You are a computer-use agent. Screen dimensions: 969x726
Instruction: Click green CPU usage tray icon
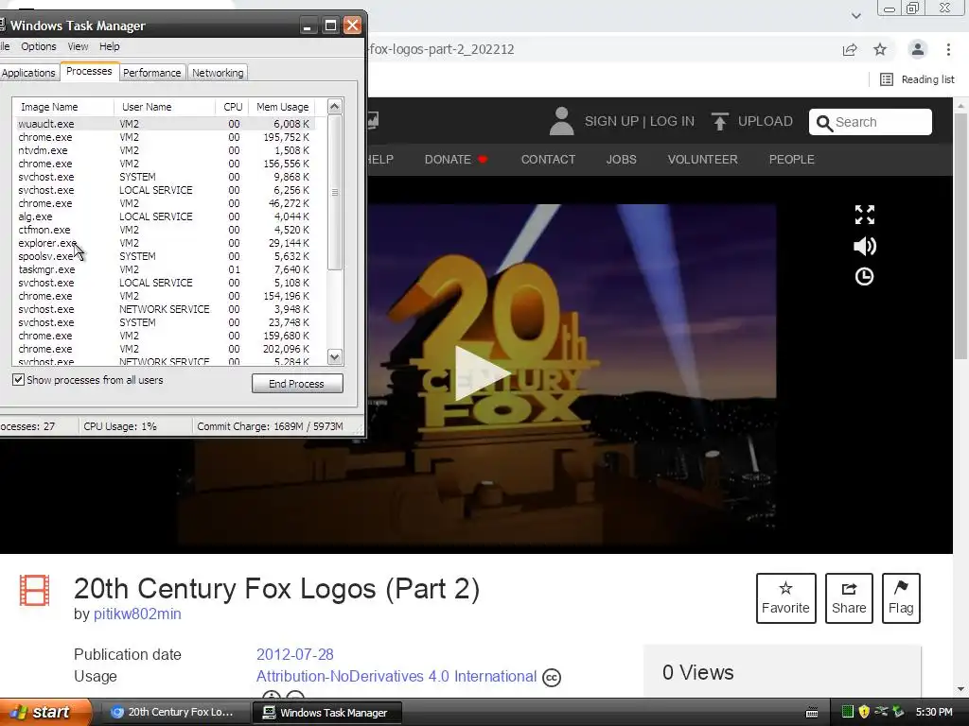(x=848, y=712)
